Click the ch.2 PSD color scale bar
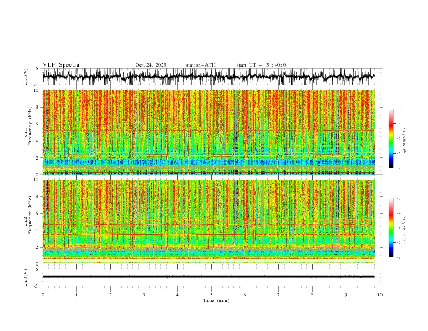 point(391,228)
